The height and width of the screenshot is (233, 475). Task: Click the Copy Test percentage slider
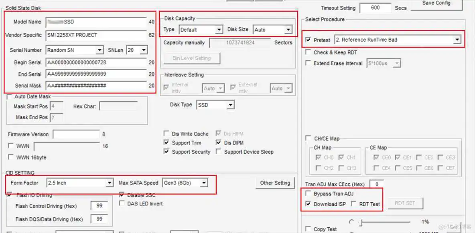click(385, 222)
